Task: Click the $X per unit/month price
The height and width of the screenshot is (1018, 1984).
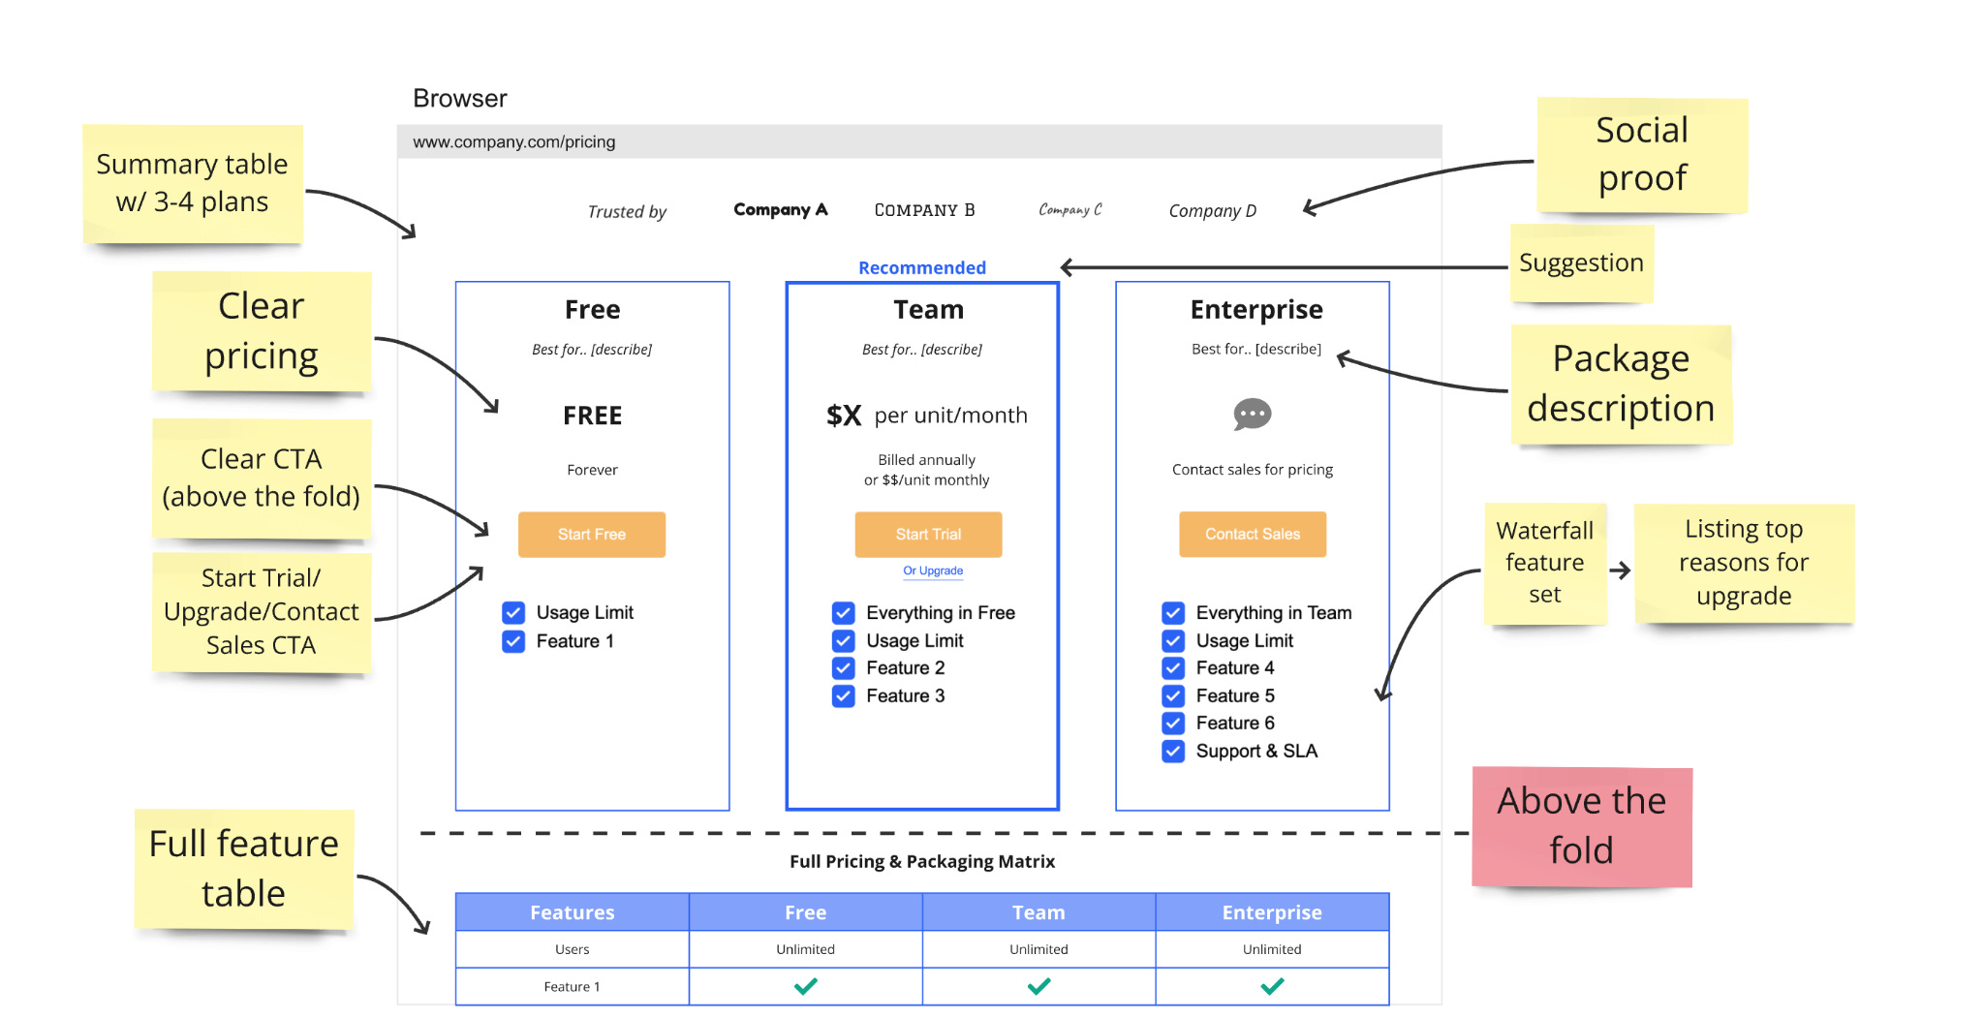Action: (x=926, y=416)
